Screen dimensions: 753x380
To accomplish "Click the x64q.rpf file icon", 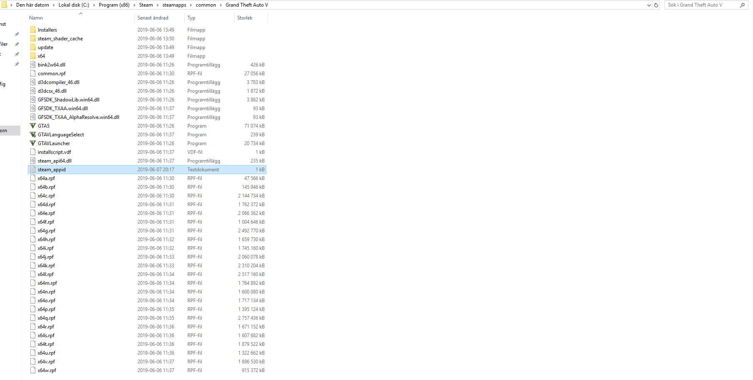I will [x=33, y=318].
